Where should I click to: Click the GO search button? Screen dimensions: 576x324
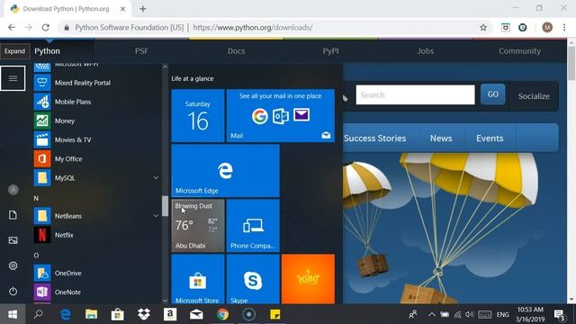[x=493, y=94]
